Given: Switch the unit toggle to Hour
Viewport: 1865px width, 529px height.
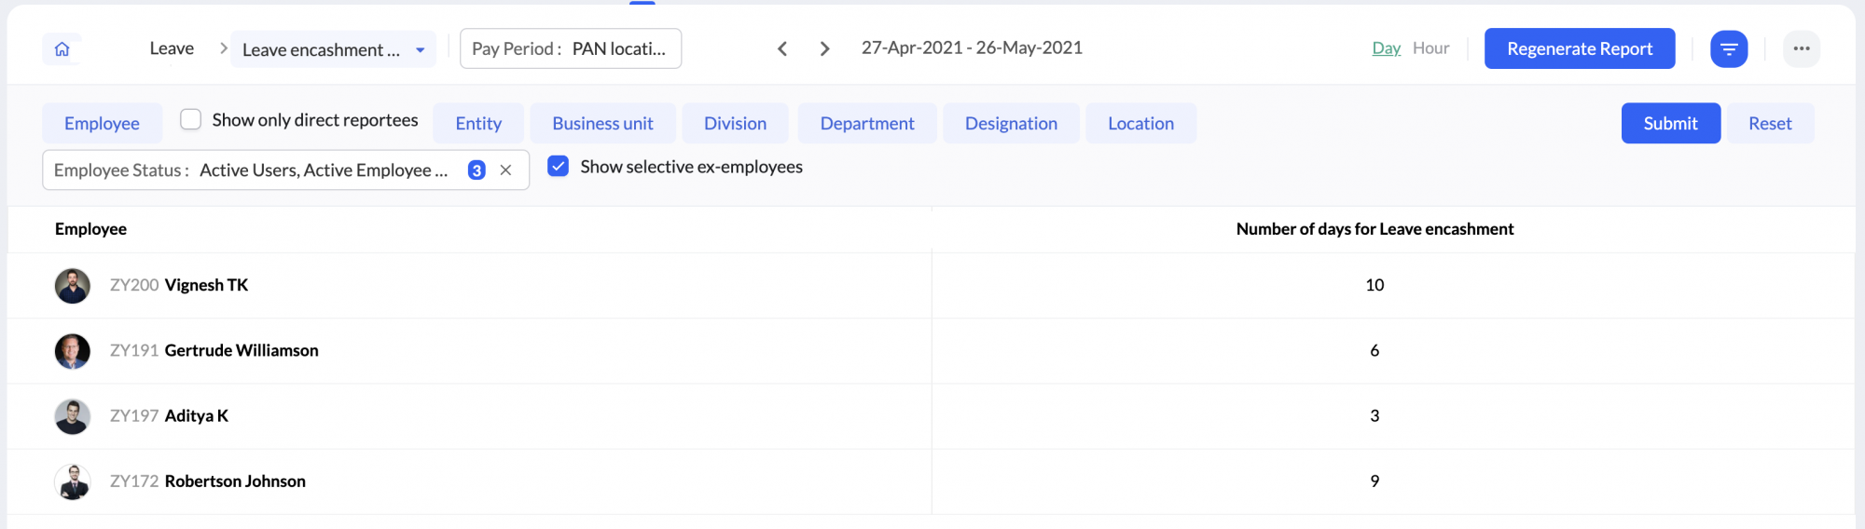Looking at the screenshot, I should click(x=1430, y=48).
